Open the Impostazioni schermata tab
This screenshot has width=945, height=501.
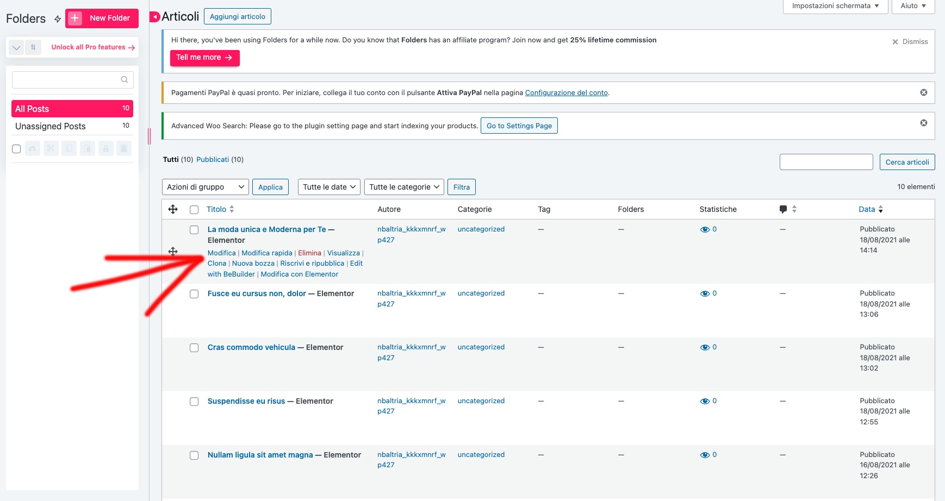tap(835, 6)
